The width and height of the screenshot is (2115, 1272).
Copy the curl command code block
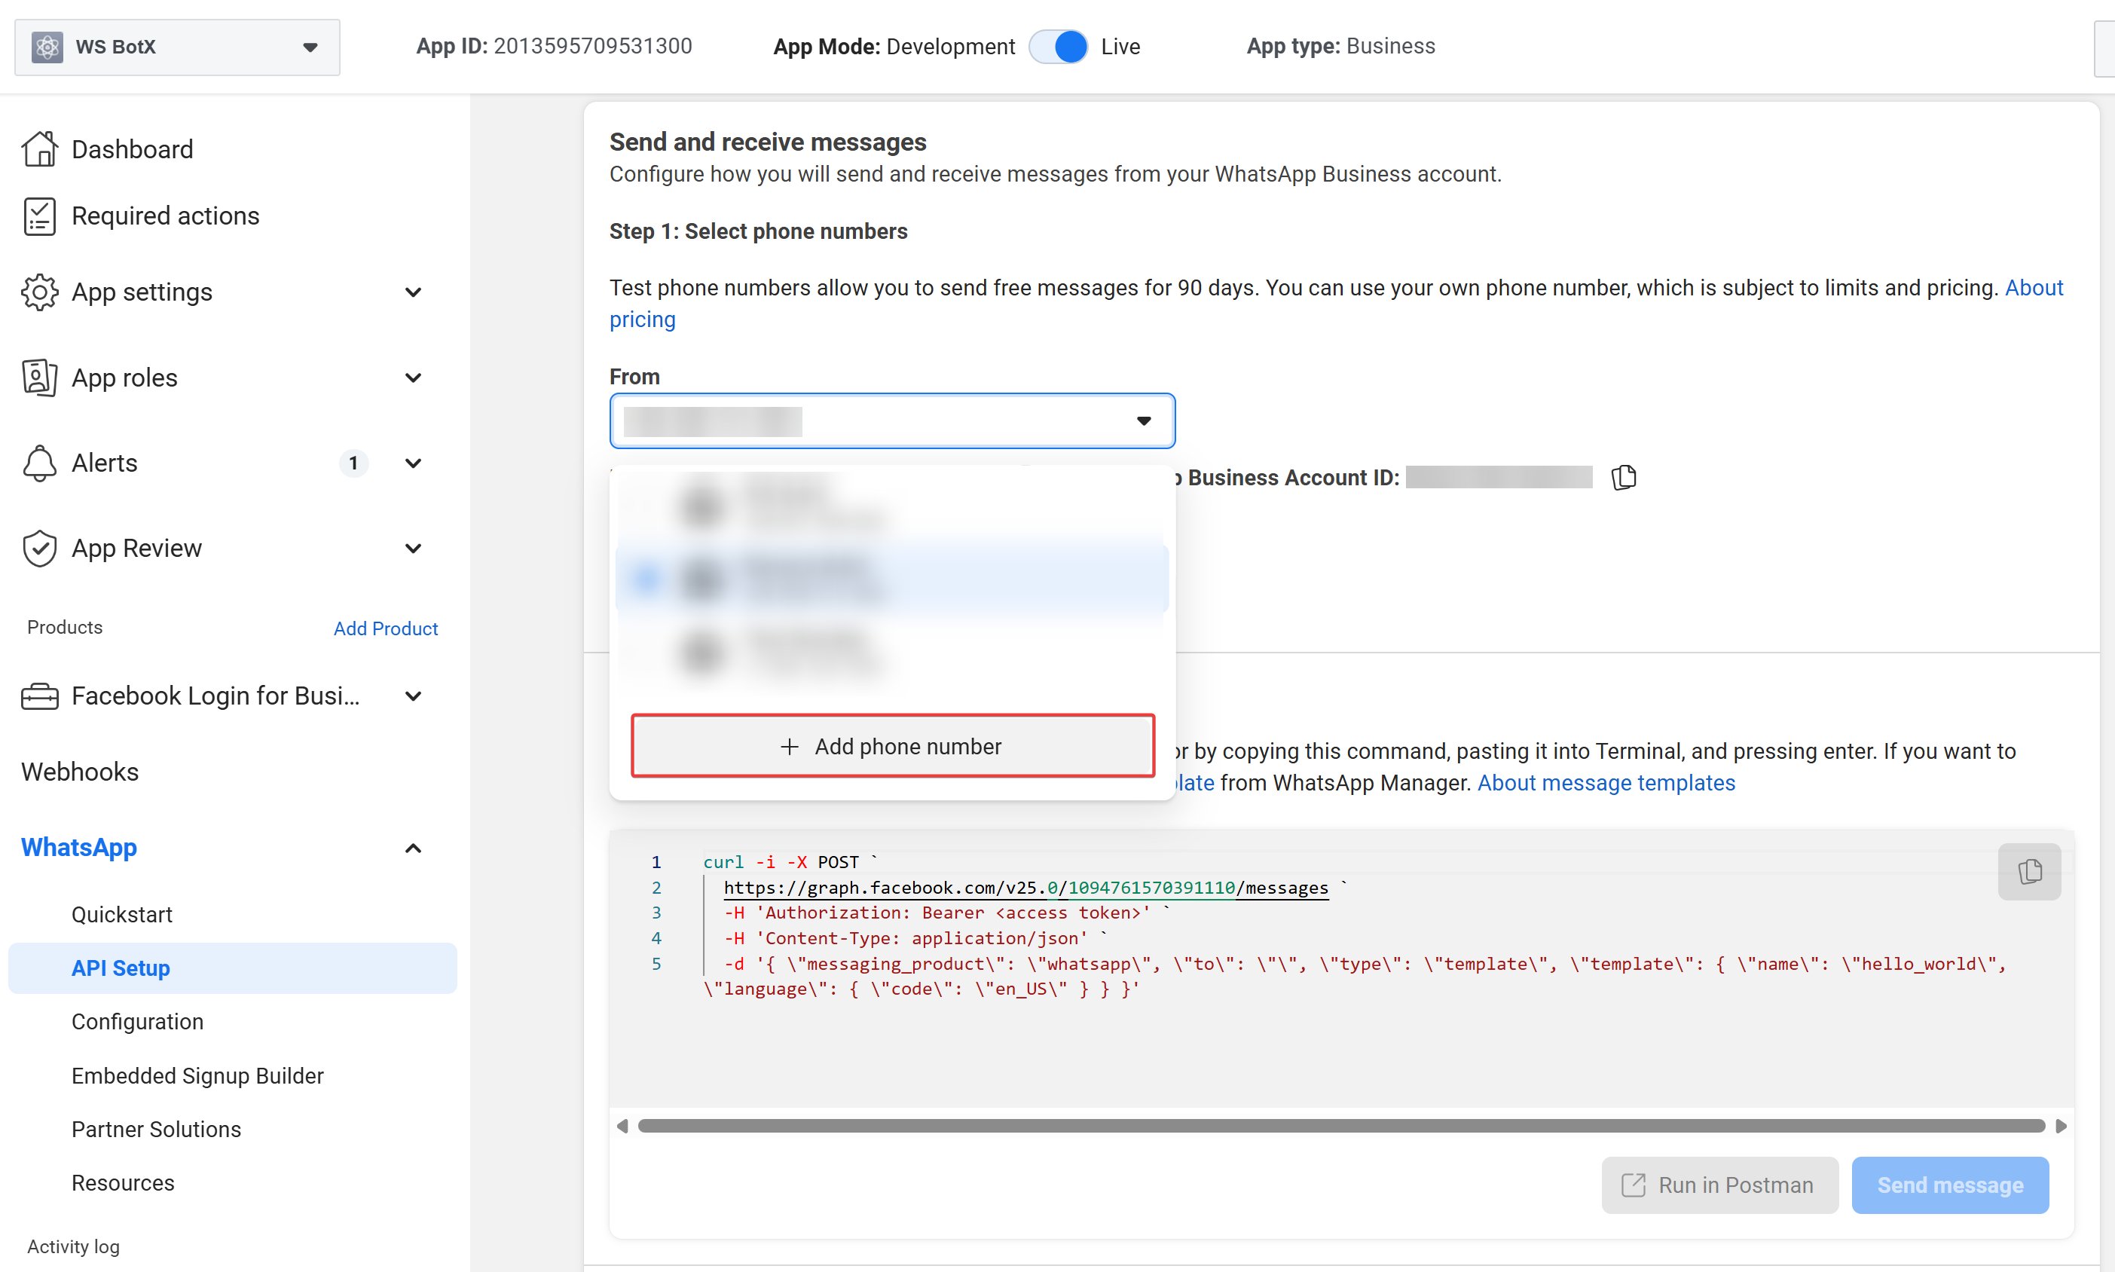pyautogui.click(x=2029, y=872)
